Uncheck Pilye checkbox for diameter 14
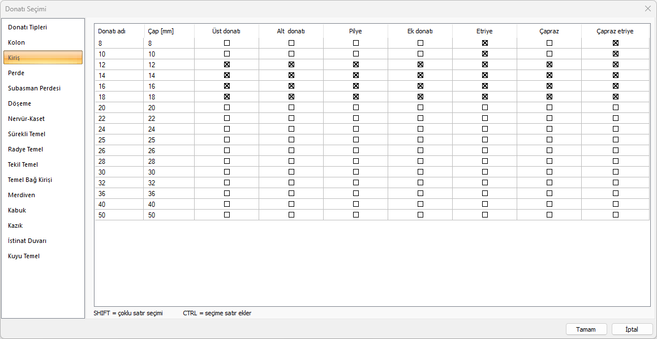 coord(356,75)
